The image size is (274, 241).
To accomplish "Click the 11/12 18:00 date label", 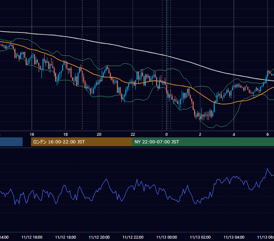I will pyautogui.click(x=66, y=237).
